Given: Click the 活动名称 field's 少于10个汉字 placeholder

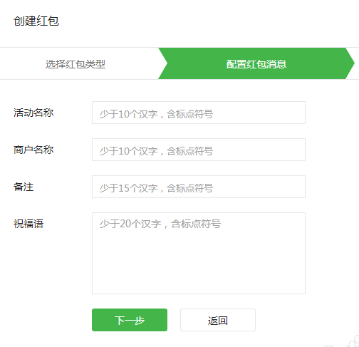Looking at the screenshot, I should [x=128, y=114].
